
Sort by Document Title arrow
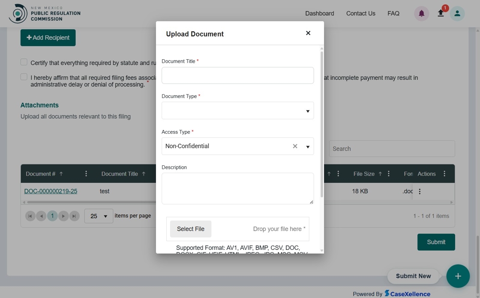(144, 174)
